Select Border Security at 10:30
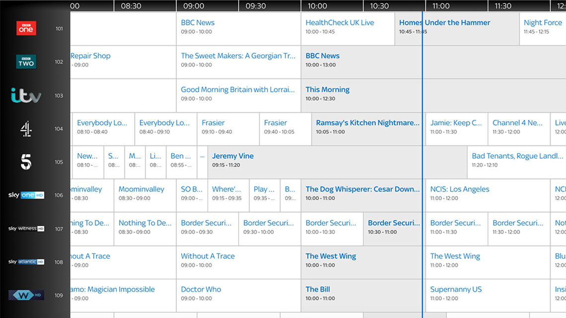 pyautogui.click(x=394, y=229)
